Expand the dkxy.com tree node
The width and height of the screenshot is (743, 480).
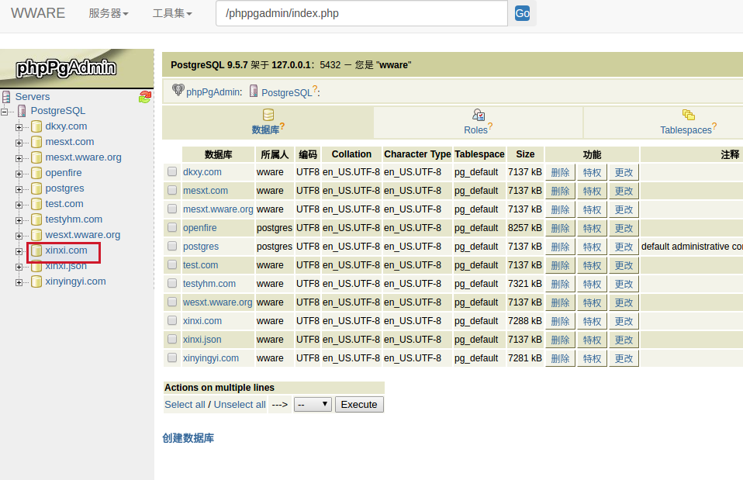click(x=19, y=127)
